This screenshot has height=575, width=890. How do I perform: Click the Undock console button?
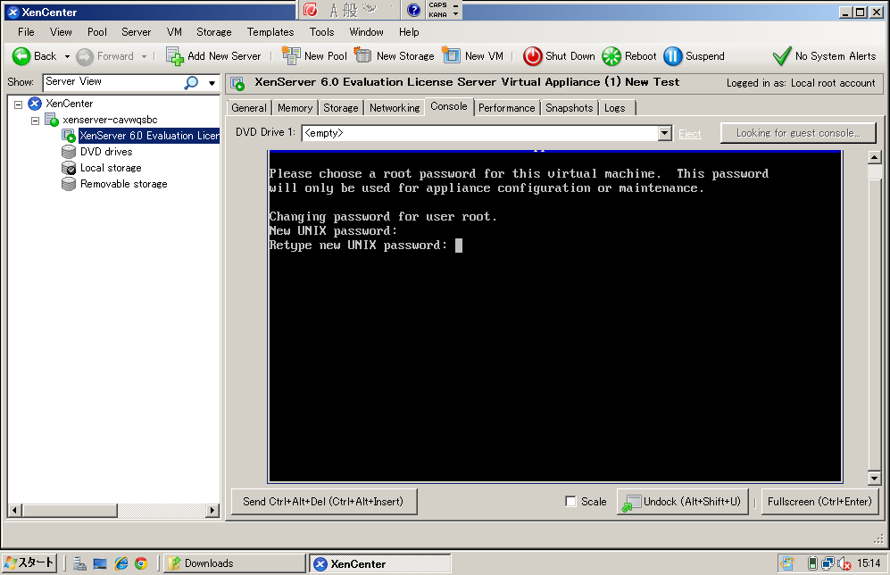coord(683,502)
